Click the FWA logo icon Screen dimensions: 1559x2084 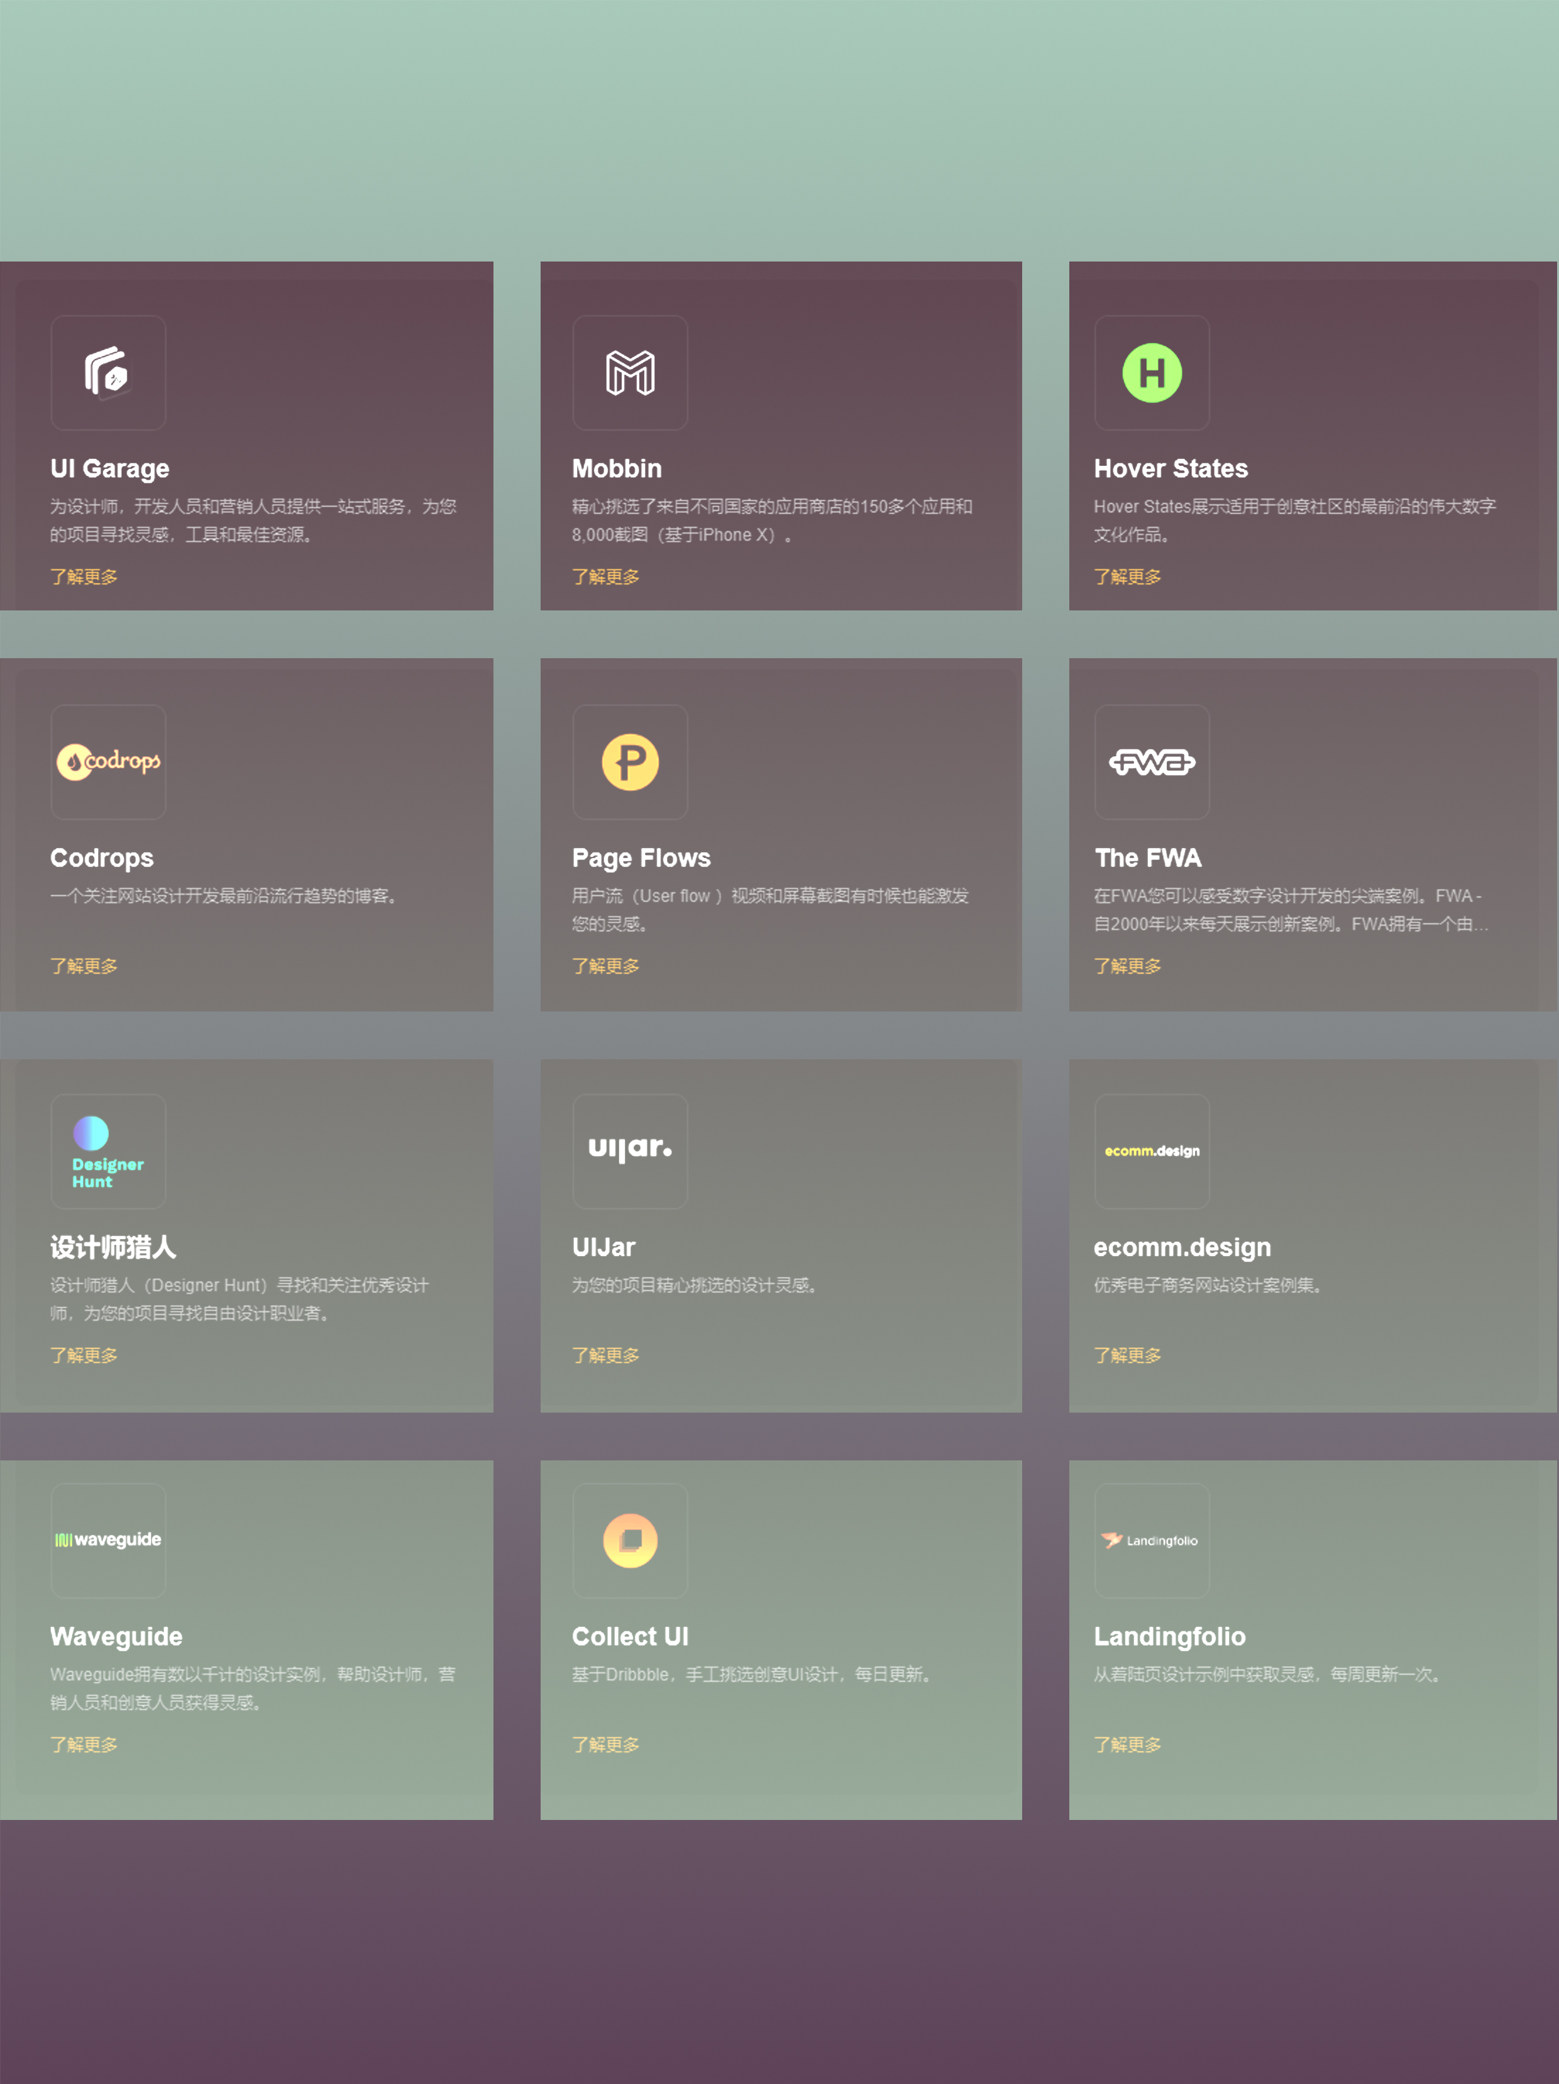(1151, 761)
